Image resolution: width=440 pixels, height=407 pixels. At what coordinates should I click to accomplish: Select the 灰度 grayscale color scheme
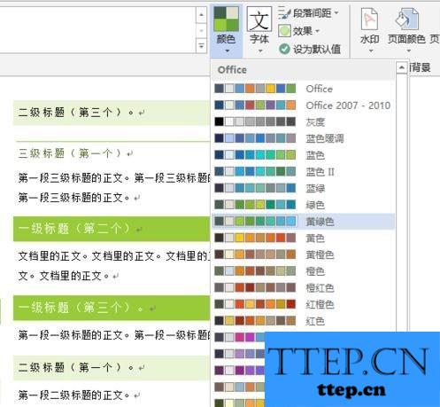coord(303,121)
